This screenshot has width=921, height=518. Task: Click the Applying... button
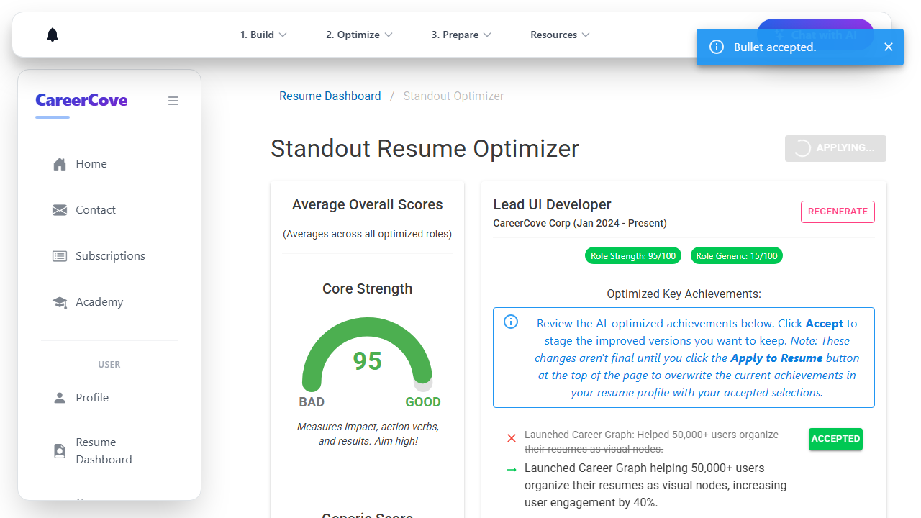pyautogui.click(x=835, y=148)
